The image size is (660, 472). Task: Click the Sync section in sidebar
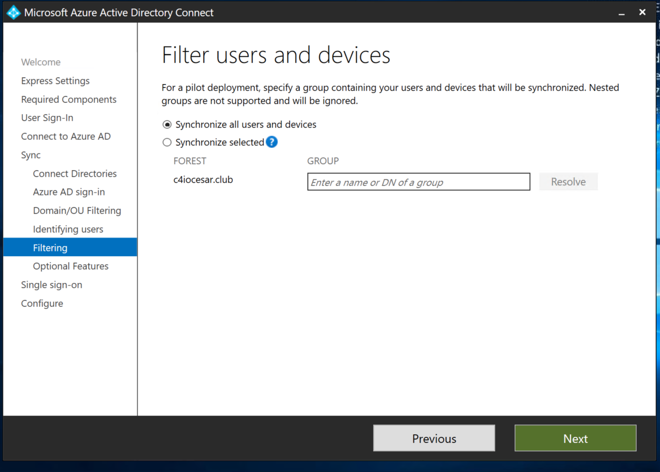[x=31, y=155]
